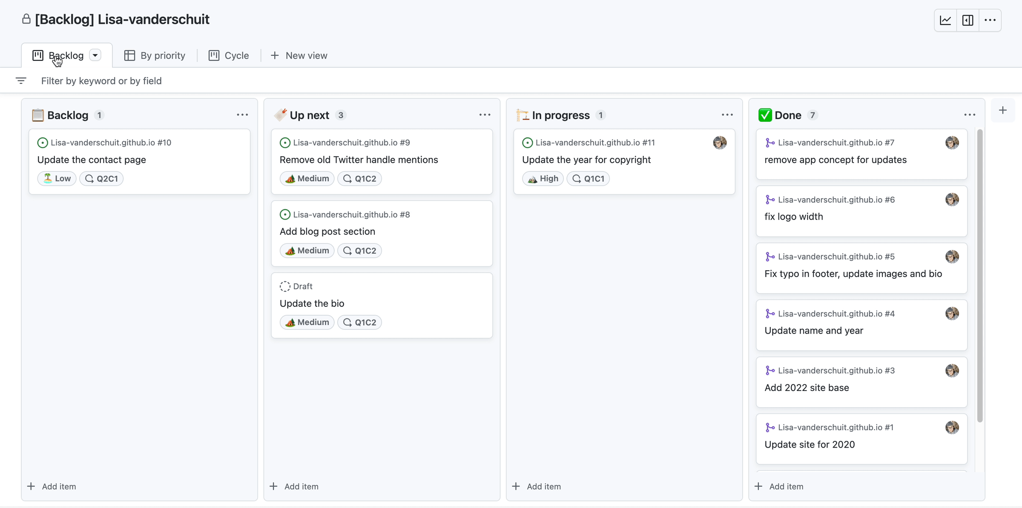Click the Up next column heading

(x=309, y=115)
